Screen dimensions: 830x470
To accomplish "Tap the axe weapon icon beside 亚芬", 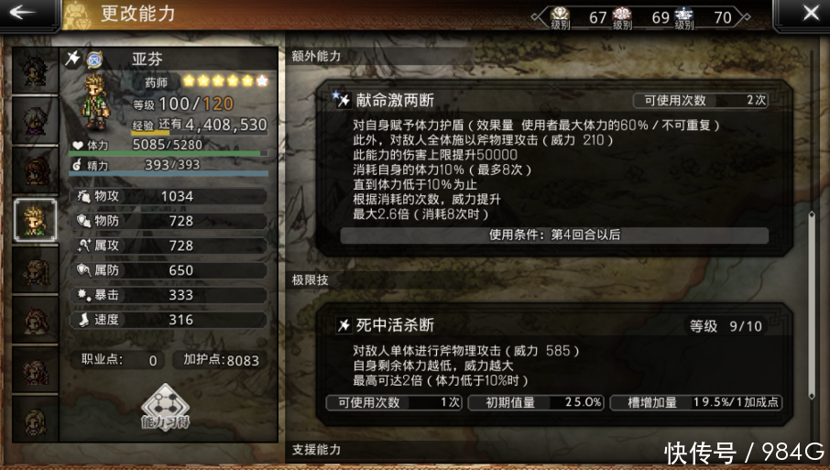I will point(72,58).
